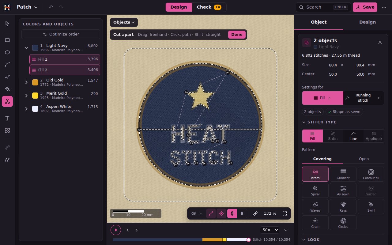Select the Open pattern tab
Image resolution: width=392 pixels, height=245 pixels.
point(364,159)
